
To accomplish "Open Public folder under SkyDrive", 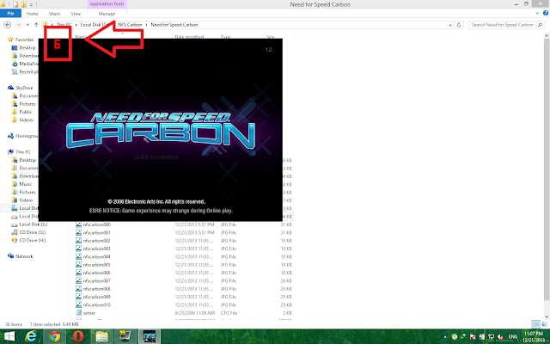I will (x=25, y=112).
